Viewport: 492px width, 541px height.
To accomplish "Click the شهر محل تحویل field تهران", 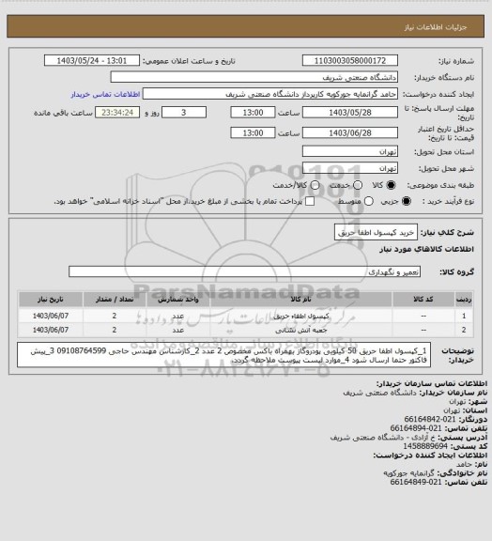I will point(350,168).
